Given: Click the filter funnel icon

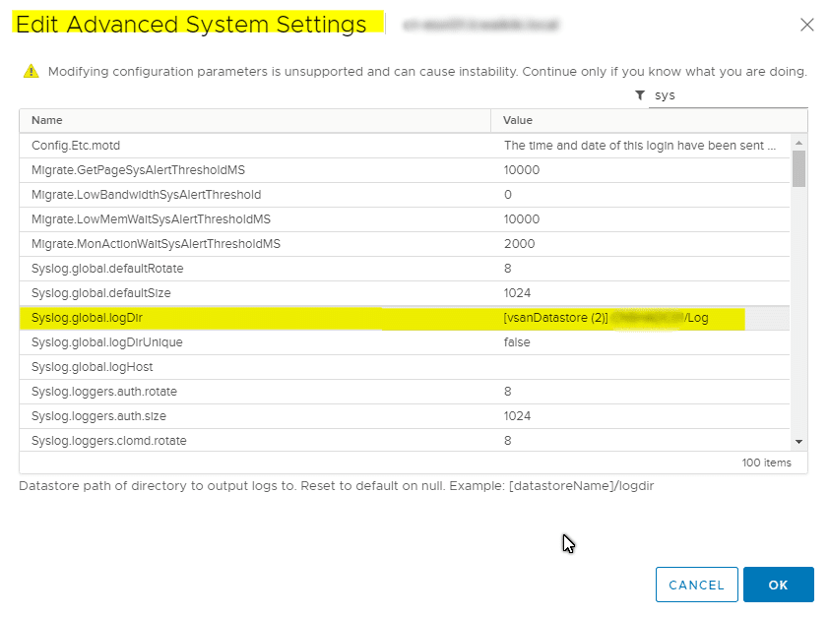Looking at the screenshot, I should [x=640, y=95].
